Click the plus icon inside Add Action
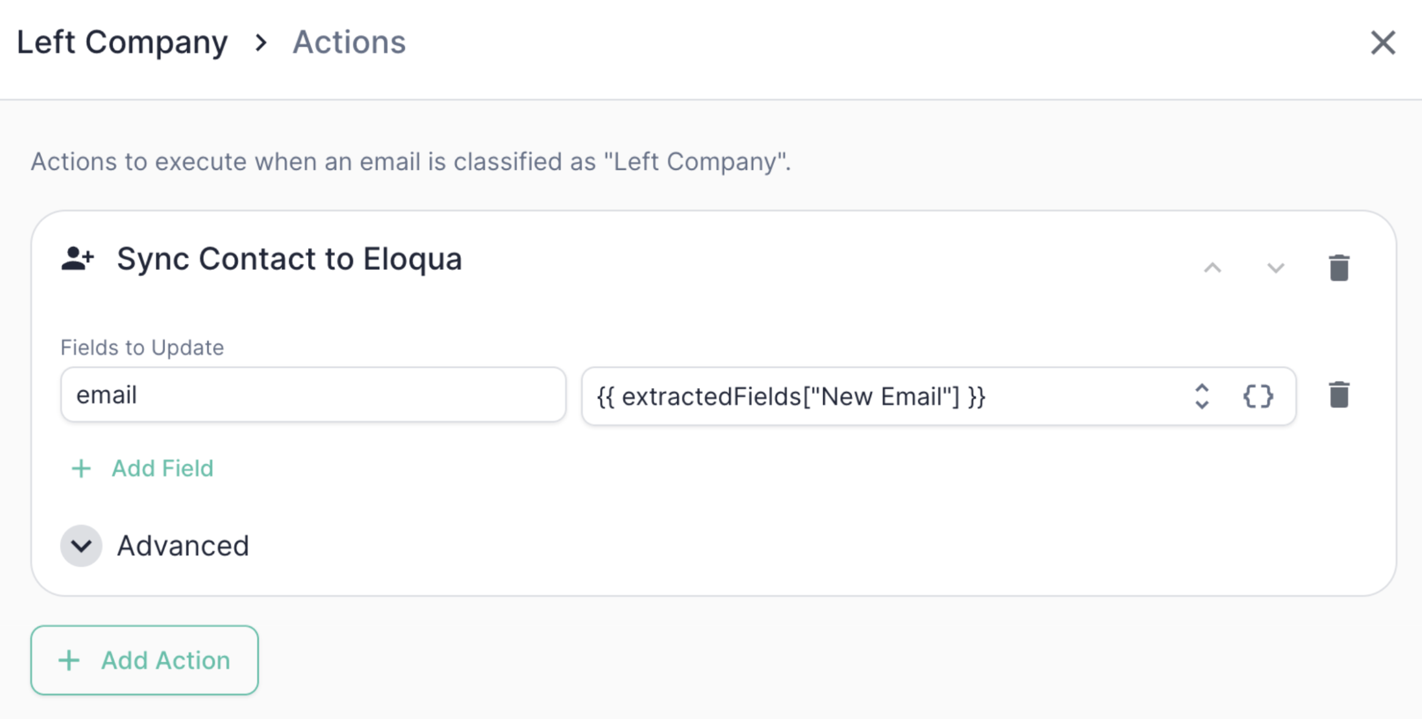1422x719 pixels. coord(69,660)
